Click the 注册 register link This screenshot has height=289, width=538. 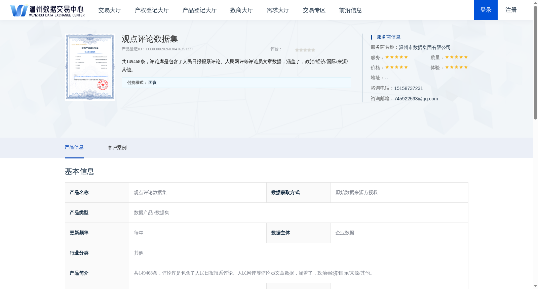(511, 10)
